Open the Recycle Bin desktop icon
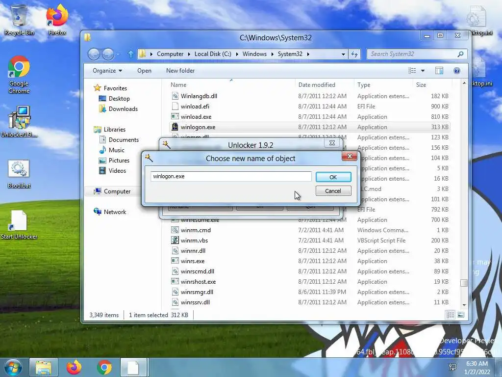 pos(19,20)
